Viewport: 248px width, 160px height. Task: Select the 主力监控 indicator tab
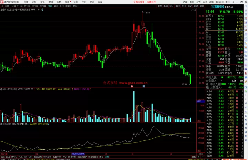pyautogui.click(x=47, y=157)
